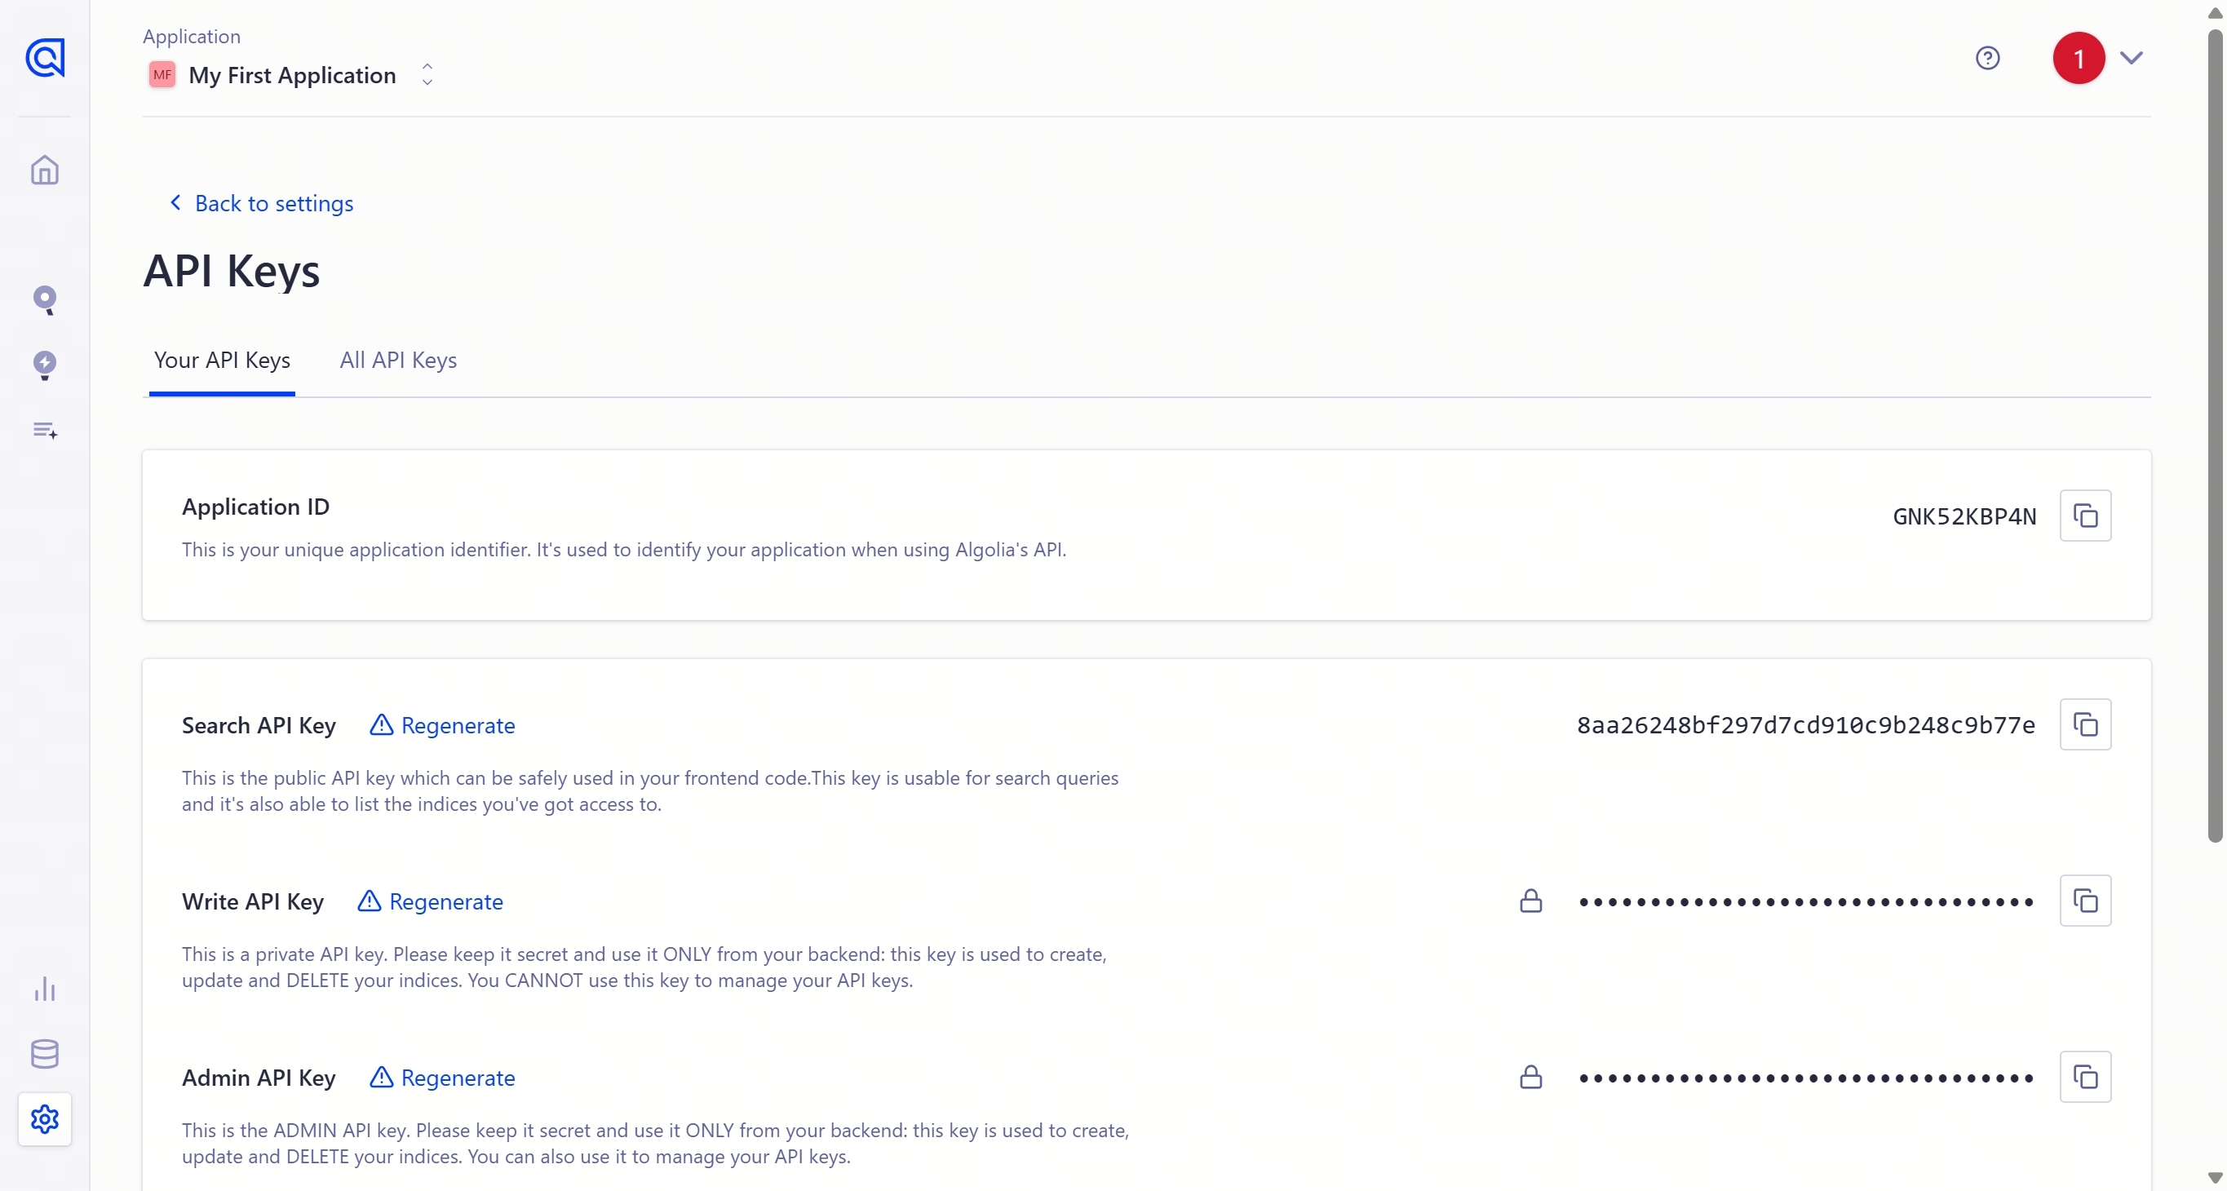Click the lock icon next to Write API Key
Image resolution: width=2227 pixels, height=1191 pixels.
coord(1531,901)
